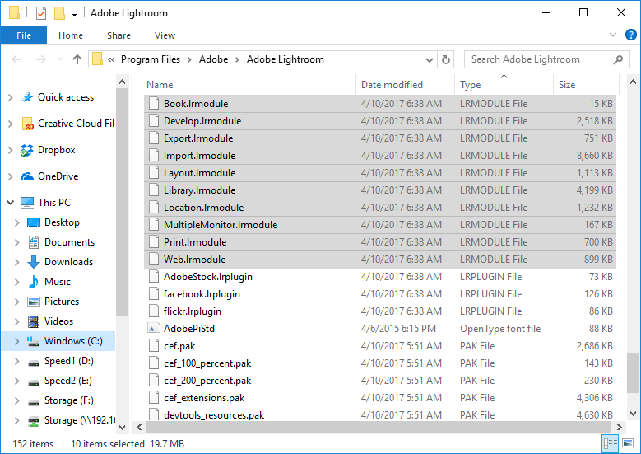This screenshot has width=641, height=454.
Task: Open the address bar history dropdown
Action: (x=430, y=60)
